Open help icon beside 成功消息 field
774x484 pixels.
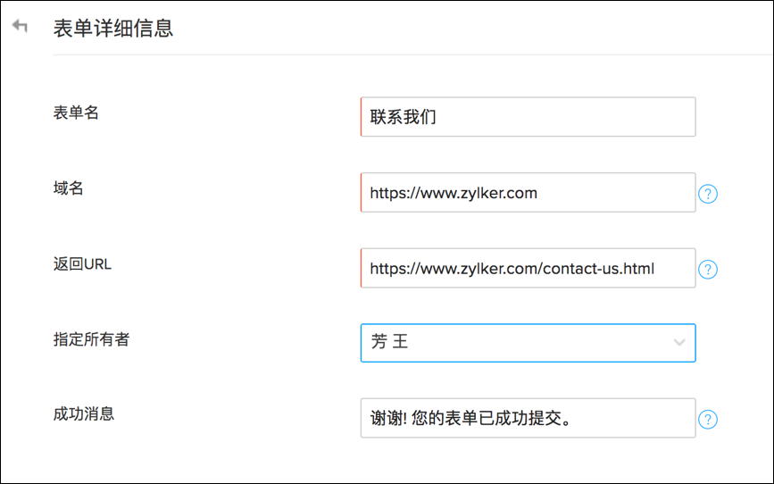coord(707,420)
